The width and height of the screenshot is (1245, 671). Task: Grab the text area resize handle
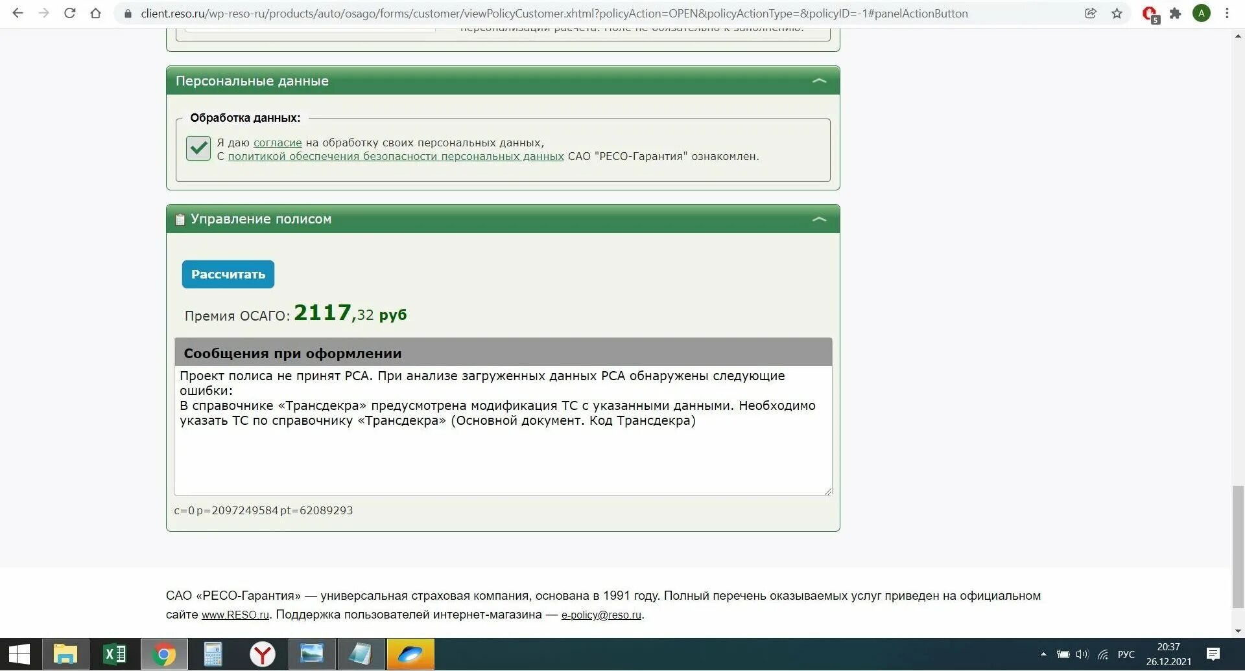[x=828, y=492]
